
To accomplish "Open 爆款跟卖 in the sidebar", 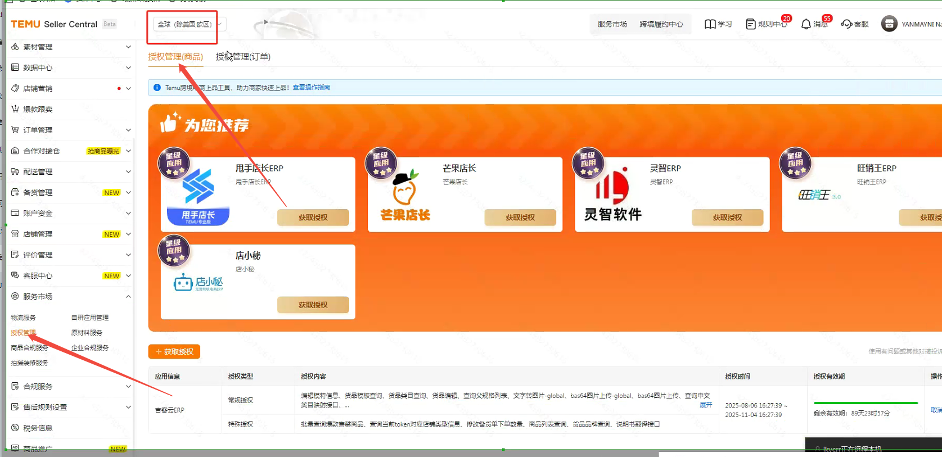I will coord(38,109).
